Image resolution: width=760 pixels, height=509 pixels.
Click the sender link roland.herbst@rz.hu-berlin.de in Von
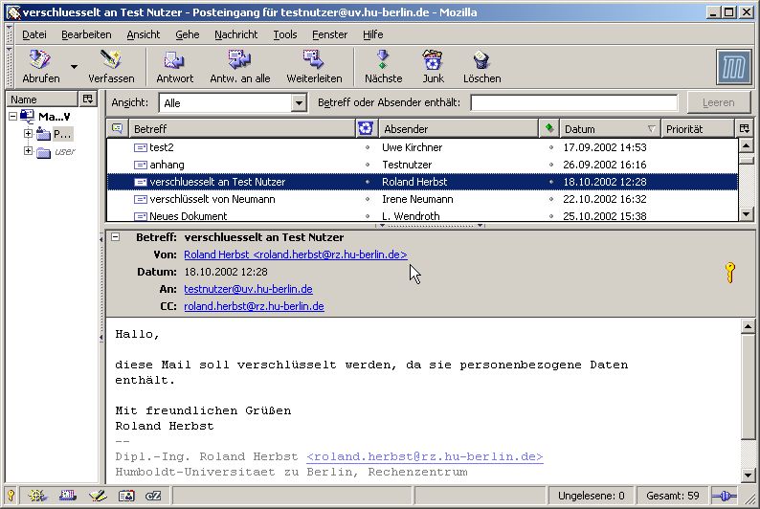[295, 254]
